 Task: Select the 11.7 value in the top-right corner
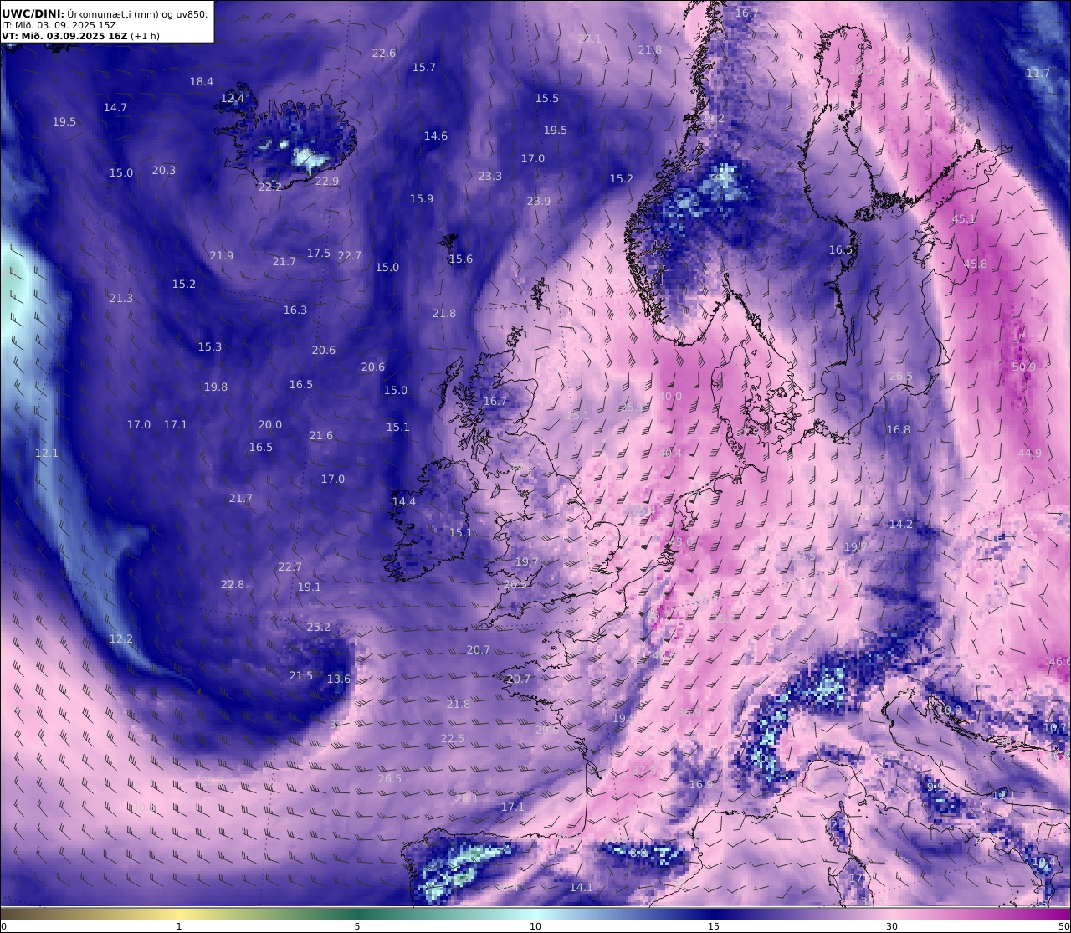click(1038, 74)
